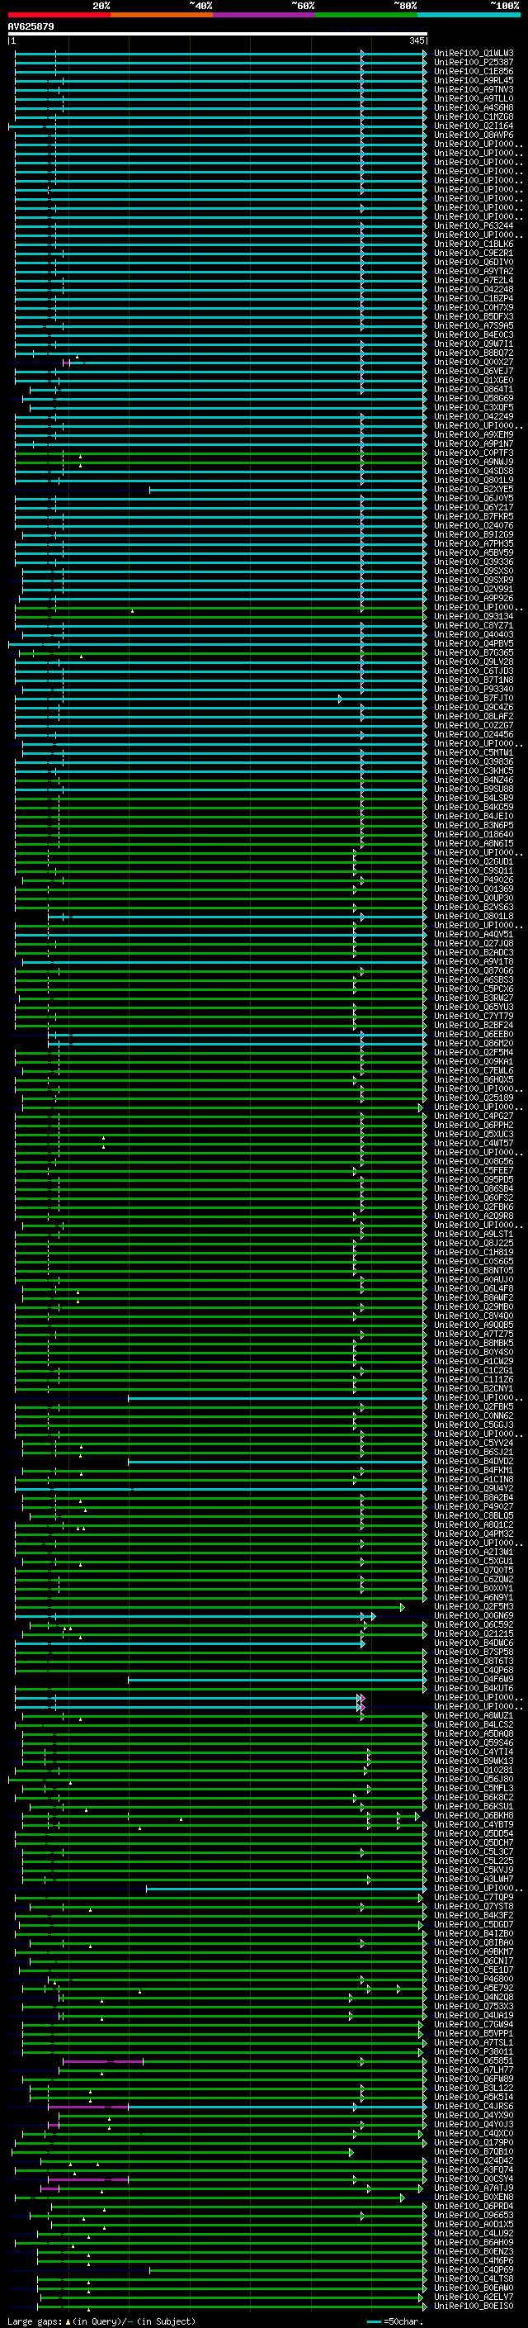Select hit UniRef100_A9NWJ9
528x2328 pixels.
pyautogui.click(x=474, y=462)
